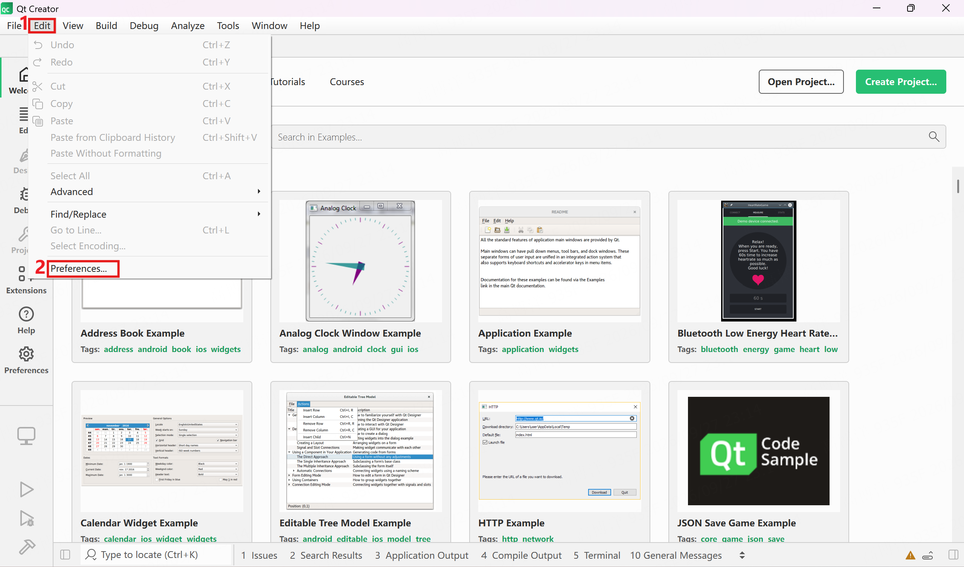The width and height of the screenshot is (964, 567).
Task: Open the Extensions mode in sidebar
Action: click(x=26, y=280)
